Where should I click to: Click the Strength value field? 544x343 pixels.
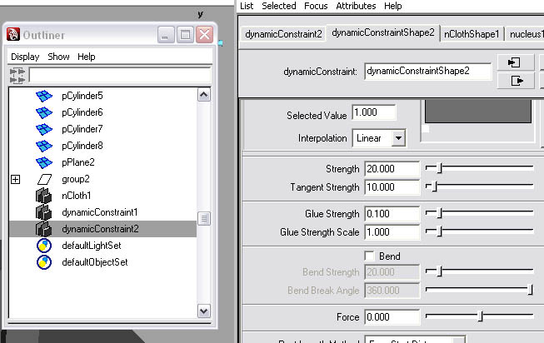coord(392,169)
